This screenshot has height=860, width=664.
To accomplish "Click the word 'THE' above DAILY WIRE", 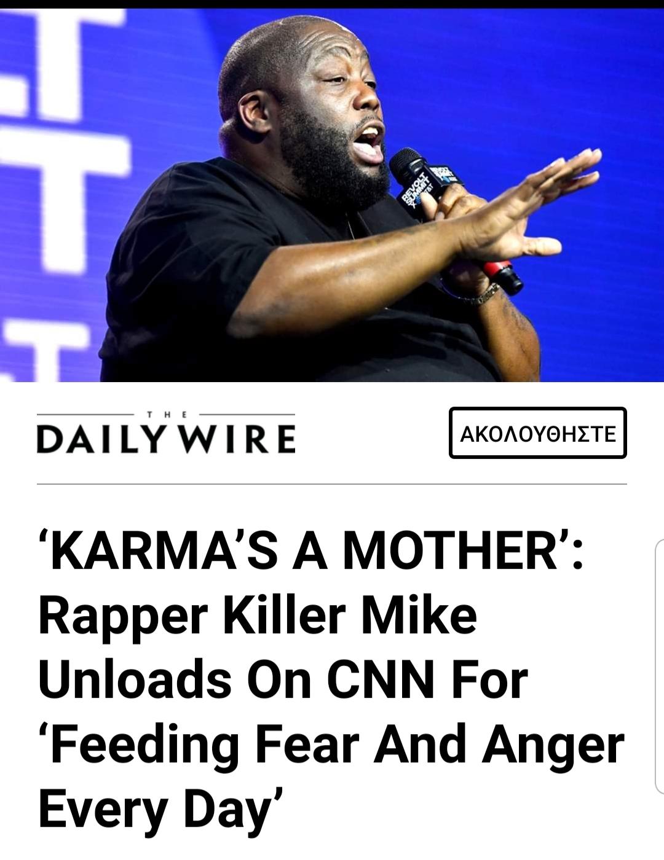I will coord(167,415).
